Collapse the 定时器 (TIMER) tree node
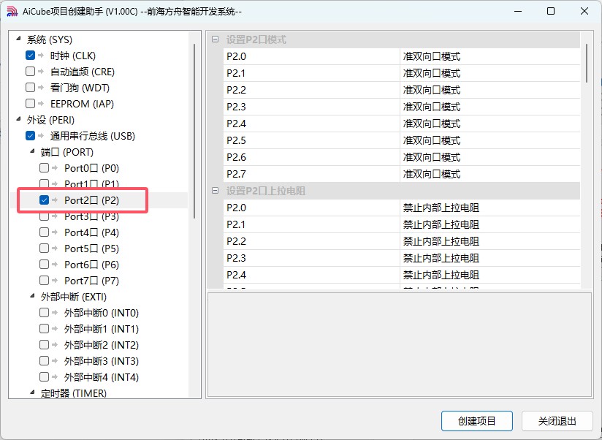602x440 pixels. 32,392
